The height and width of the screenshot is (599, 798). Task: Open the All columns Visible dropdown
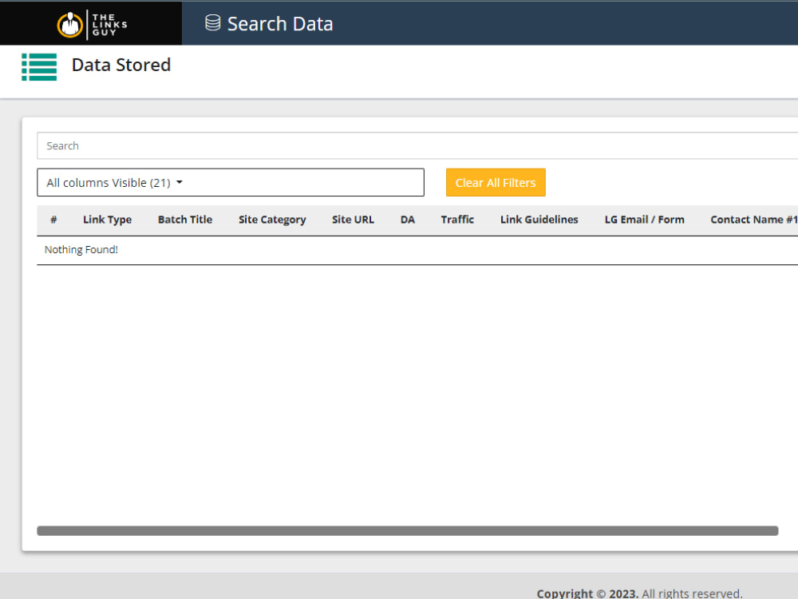tap(231, 182)
